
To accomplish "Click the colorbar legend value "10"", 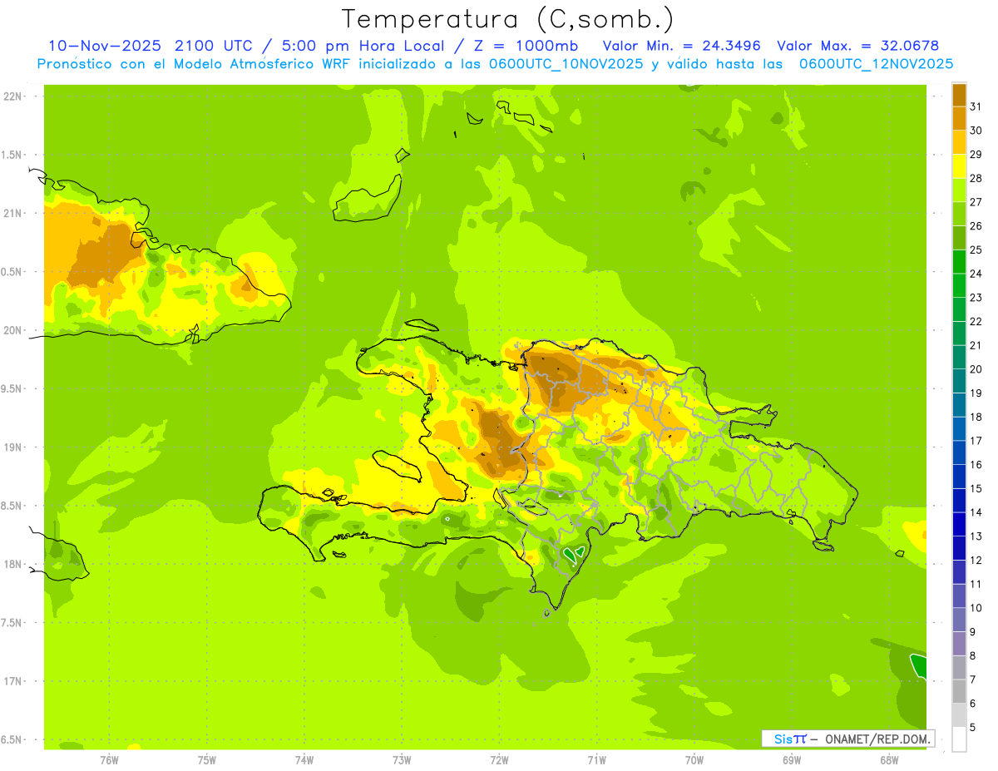I will pos(976,609).
